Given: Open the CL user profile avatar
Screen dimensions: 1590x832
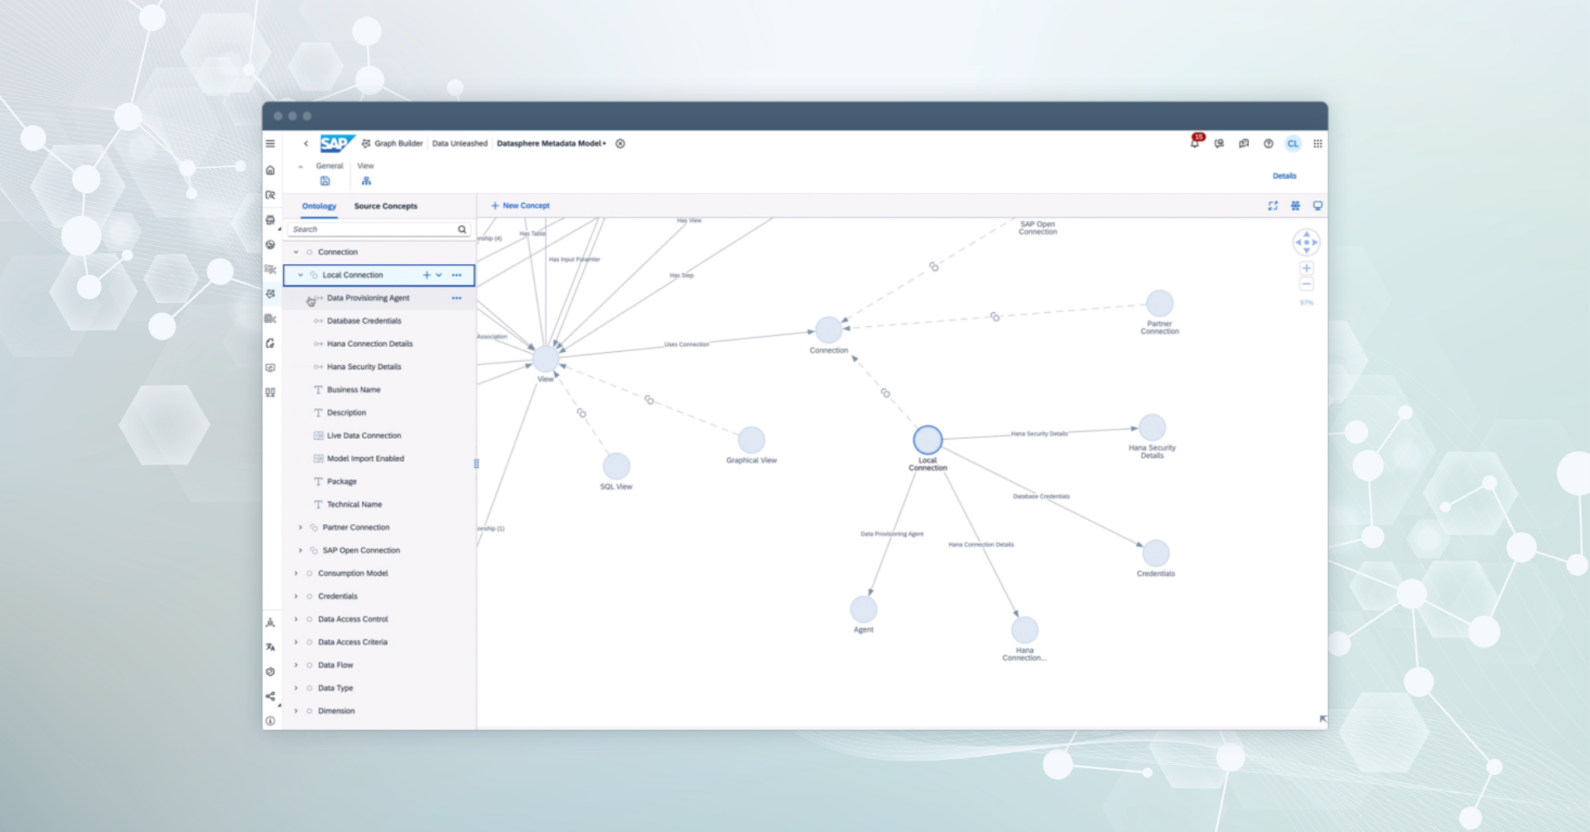Looking at the screenshot, I should (1293, 144).
